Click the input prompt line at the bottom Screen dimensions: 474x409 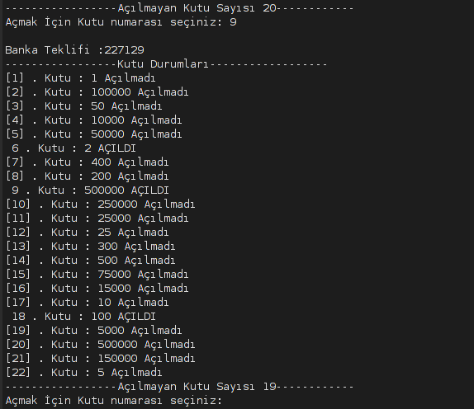(114, 401)
